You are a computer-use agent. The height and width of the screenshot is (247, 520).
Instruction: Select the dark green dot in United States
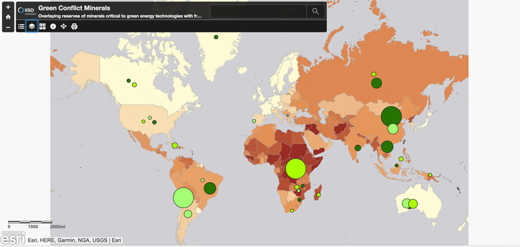154,123
